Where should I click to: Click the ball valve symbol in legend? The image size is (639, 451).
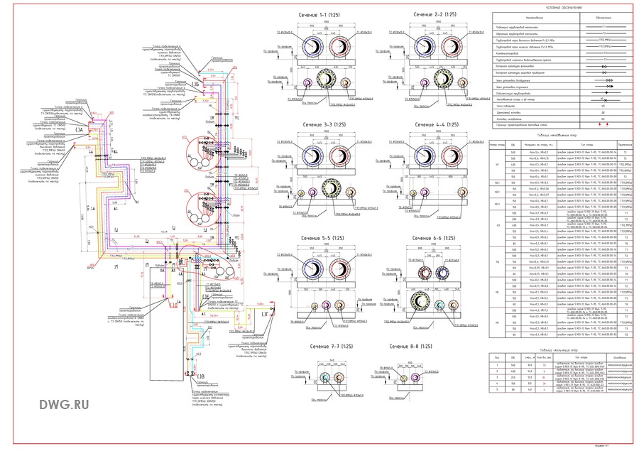click(x=604, y=72)
